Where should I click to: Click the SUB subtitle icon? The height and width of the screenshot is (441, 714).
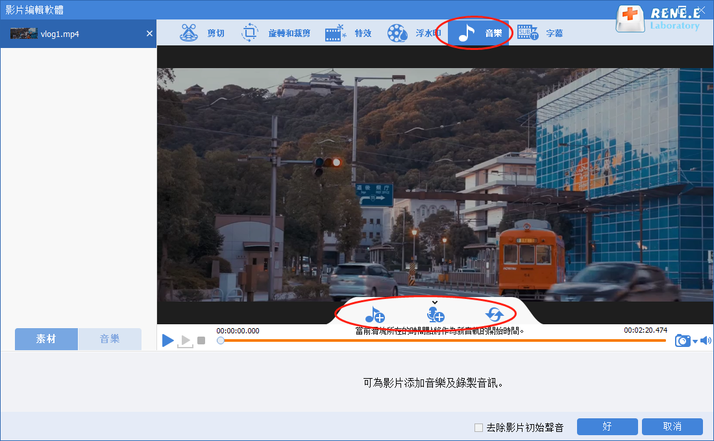pos(528,33)
